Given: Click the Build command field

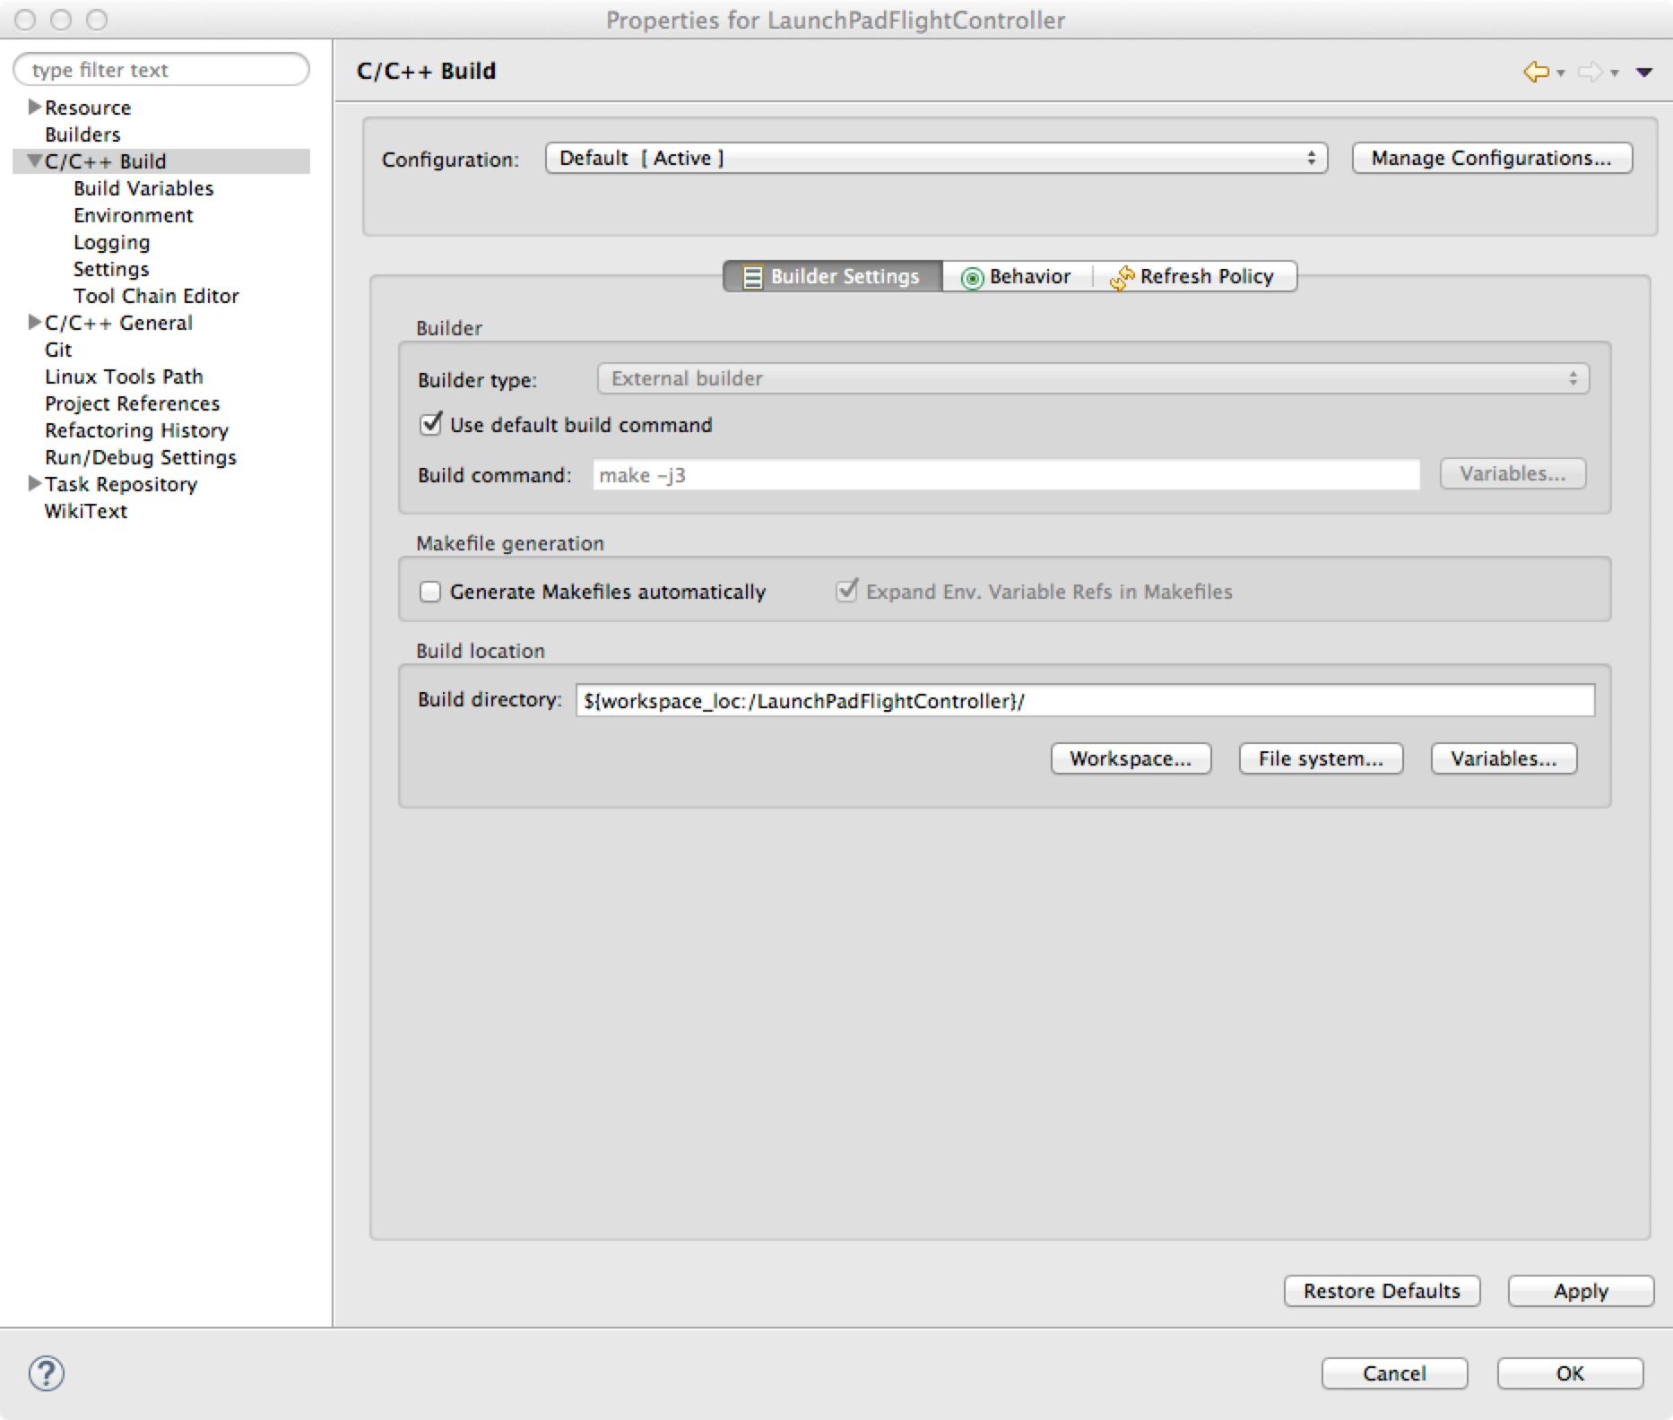Looking at the screenshot, I should tap(1006, 474).
